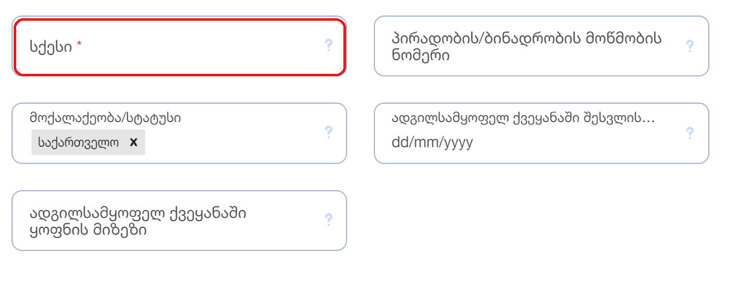The height and width of the screenshot is (287, 734).
Task: View help for ყოფნის მიზეზი field
Action: [329, 219]
